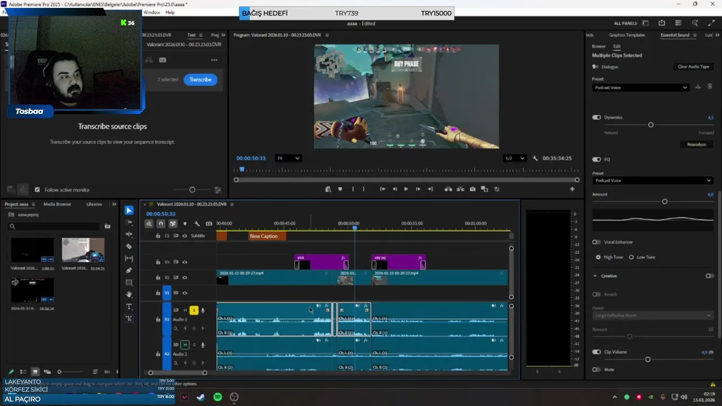Open the Quick Export share icon

coord(662,23)
